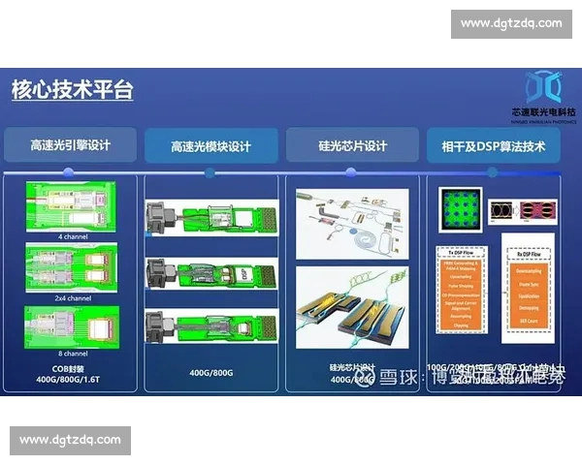Screen dimensions: 582x465
Task: Click the Demapping step in Rx flow
Action: tap(529, 308)
